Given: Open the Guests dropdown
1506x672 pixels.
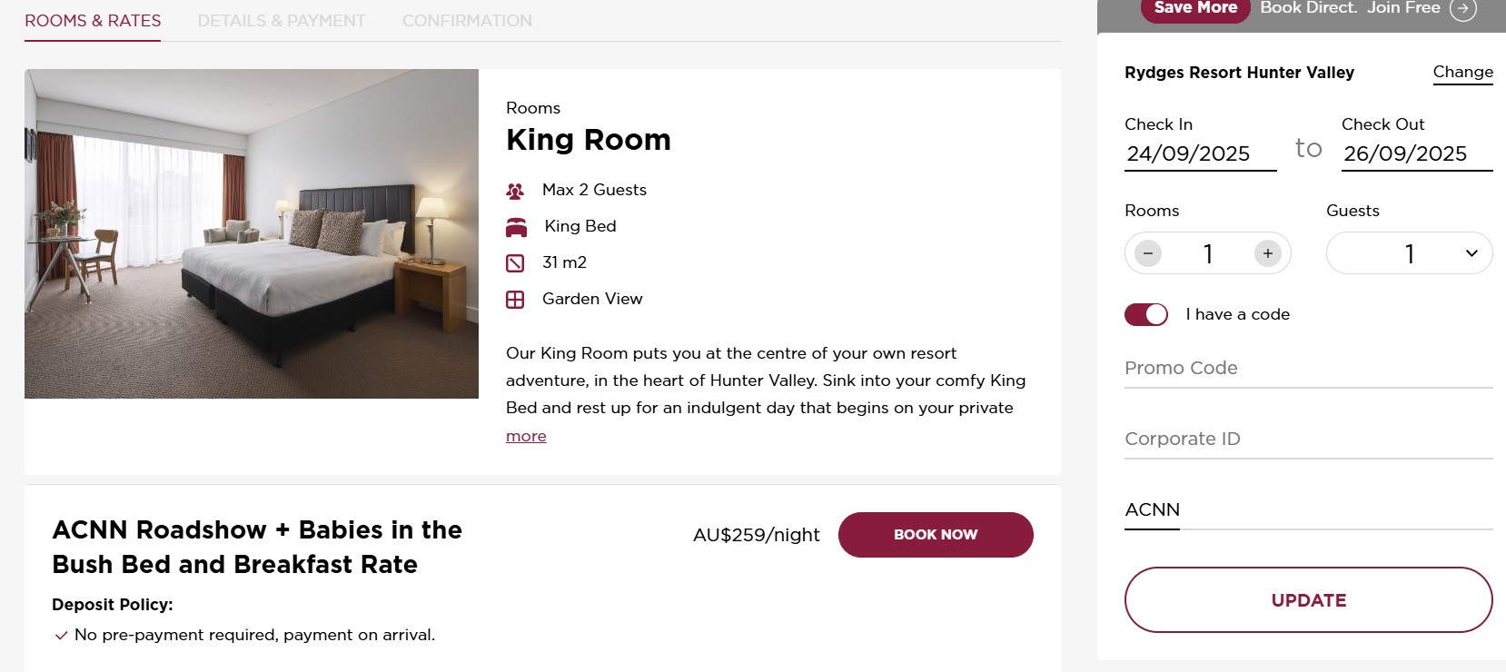Looking at the screenshot, I should click(1409, 253).
